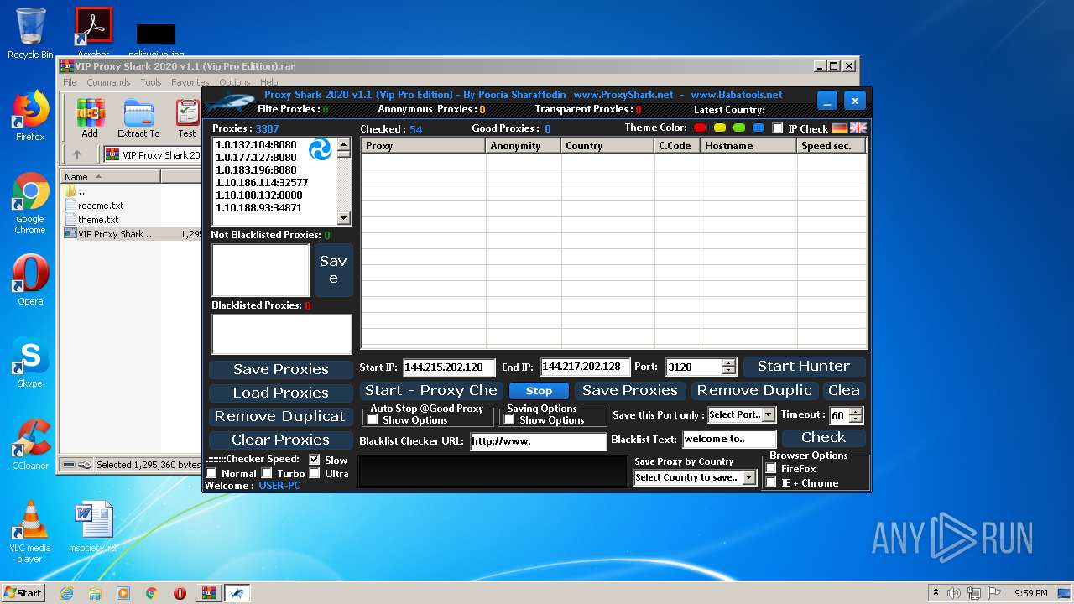Check Saving Options Show Options box
Screen dimensions: 1074x604
point(508,420)
